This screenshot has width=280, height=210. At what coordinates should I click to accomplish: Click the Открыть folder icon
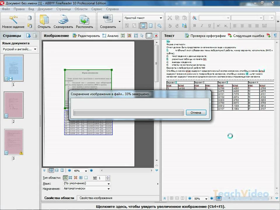click(x=44, y=19)
